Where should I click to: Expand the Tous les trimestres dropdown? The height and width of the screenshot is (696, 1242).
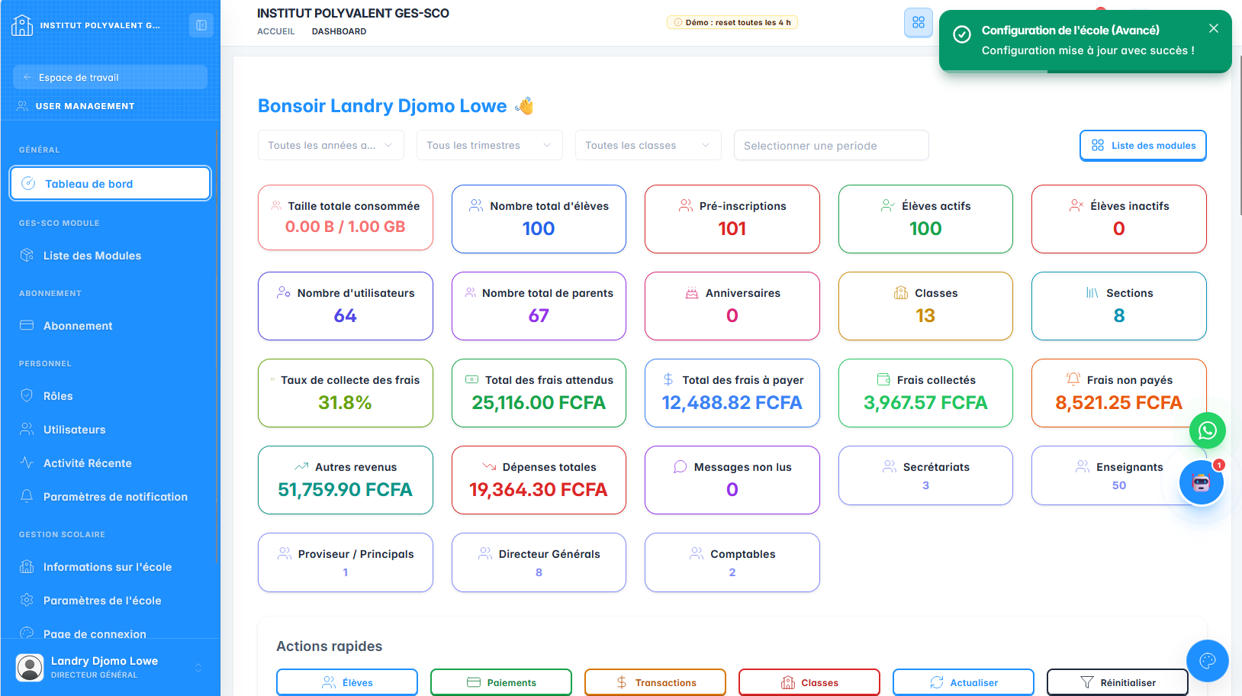click(x=489, y=145)
